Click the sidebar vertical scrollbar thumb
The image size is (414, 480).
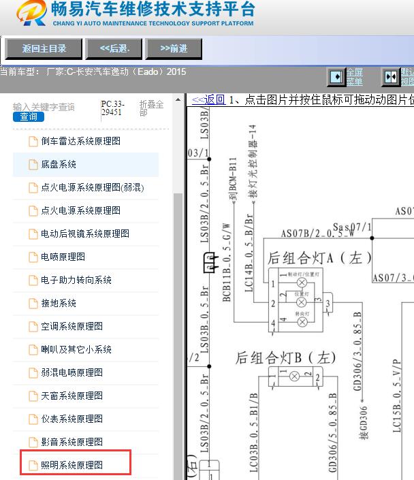[178, 336]
